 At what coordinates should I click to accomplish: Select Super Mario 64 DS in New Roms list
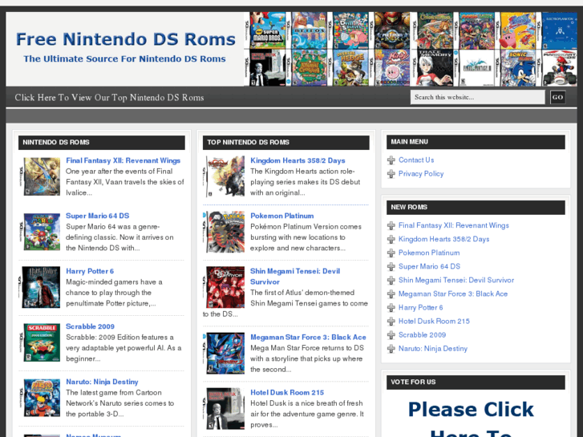coord(430,266)
